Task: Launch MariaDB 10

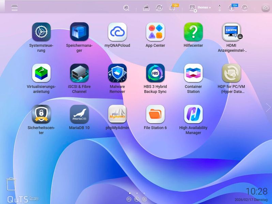Action: coord(79,114)
